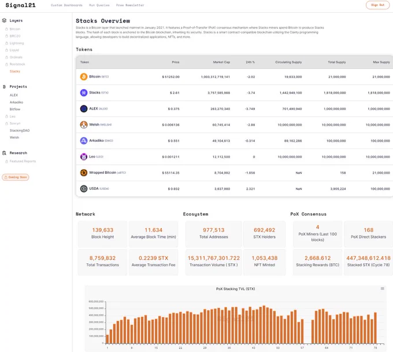Click the Sign Out button
The width and height of the screenshot is (393, 352).
pyautogui.click(x=378, y=5)
